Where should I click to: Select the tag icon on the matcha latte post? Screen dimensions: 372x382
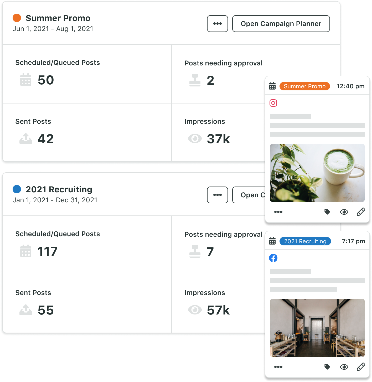point(327,212)
